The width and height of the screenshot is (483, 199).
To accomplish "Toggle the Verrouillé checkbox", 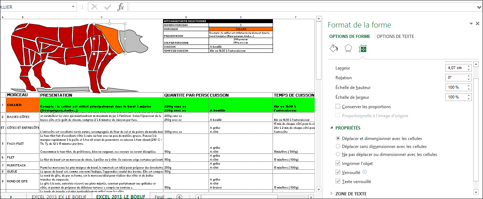I will pyautogui.click(x=338, y=172).
